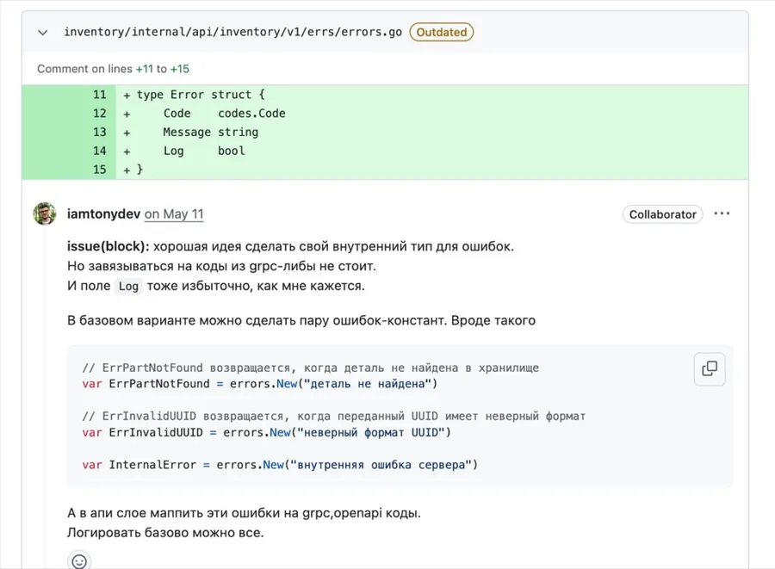Click the 'var ErrInvalidUUID = errors.New' code line
The height and width of the screenshot is (569, 775).
pos(266,432)
